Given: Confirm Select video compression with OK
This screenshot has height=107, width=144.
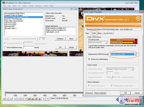Looking at the screenshot, I should tap(60, 47).
